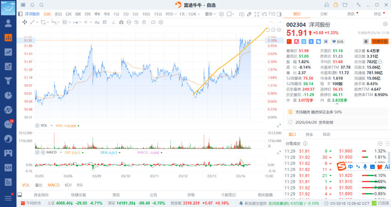Zoom out chart with minus circle
Image resolution: width=391 pixels, height=207 pixels.
273,30
